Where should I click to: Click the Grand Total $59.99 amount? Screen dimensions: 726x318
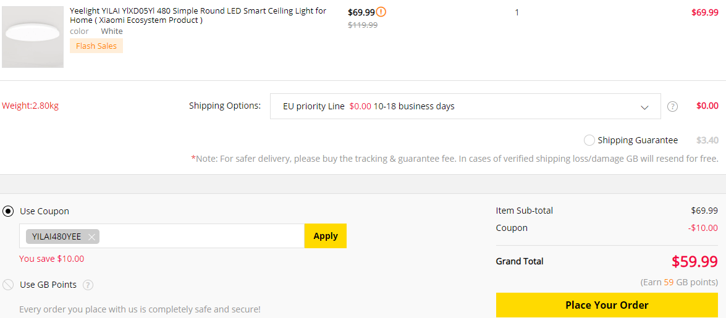[694, 262]
